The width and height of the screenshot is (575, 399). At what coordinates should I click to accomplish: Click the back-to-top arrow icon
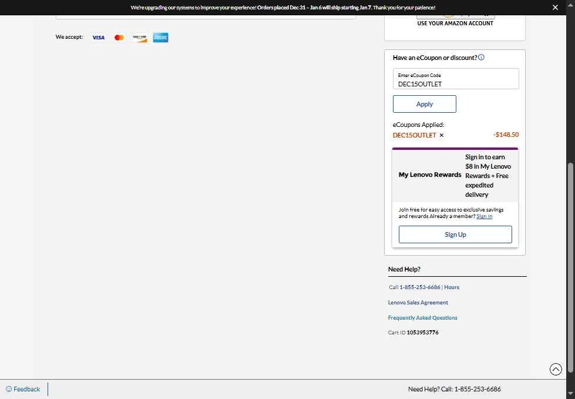(x=556, y=369)
